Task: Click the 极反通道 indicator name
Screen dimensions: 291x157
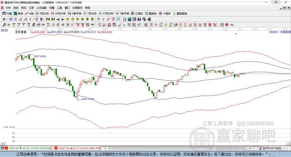Action: pyautogui.click(x=21, y=32)
